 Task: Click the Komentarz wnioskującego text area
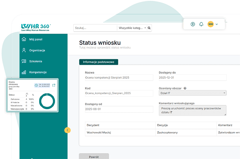coord(192,111)
